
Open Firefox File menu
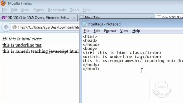click(x=5, y=10)
